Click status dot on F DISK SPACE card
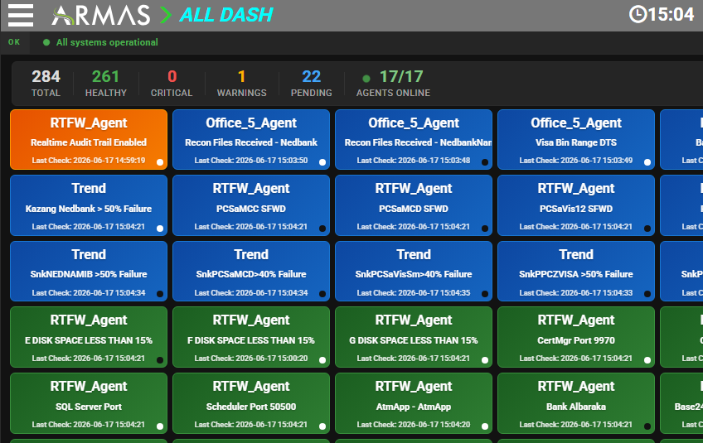The width and height of the screenshot is (703, 443). coord(322,360)
